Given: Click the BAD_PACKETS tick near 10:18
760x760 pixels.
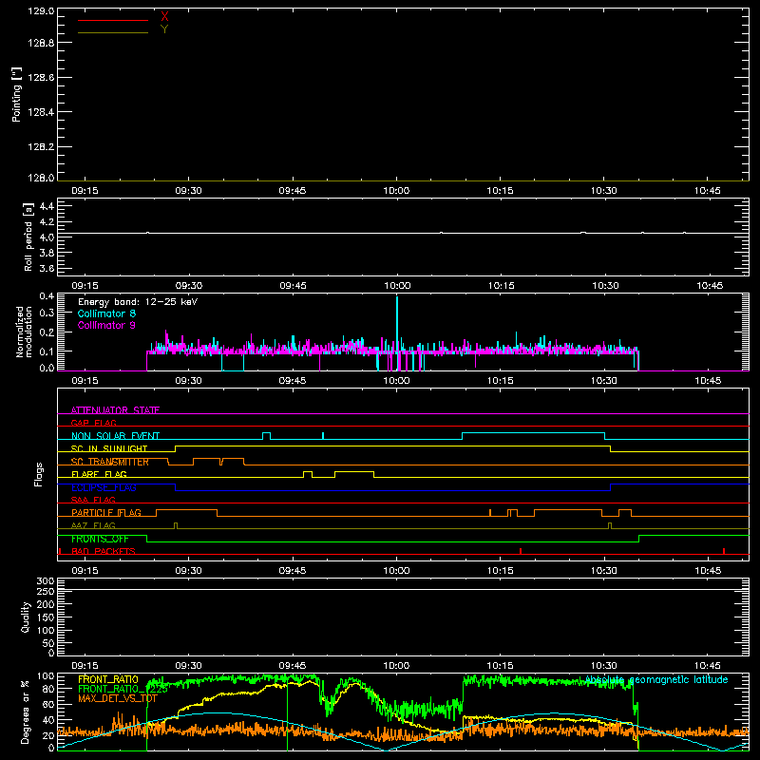Looking at the screenshot, I should (521, 551).
